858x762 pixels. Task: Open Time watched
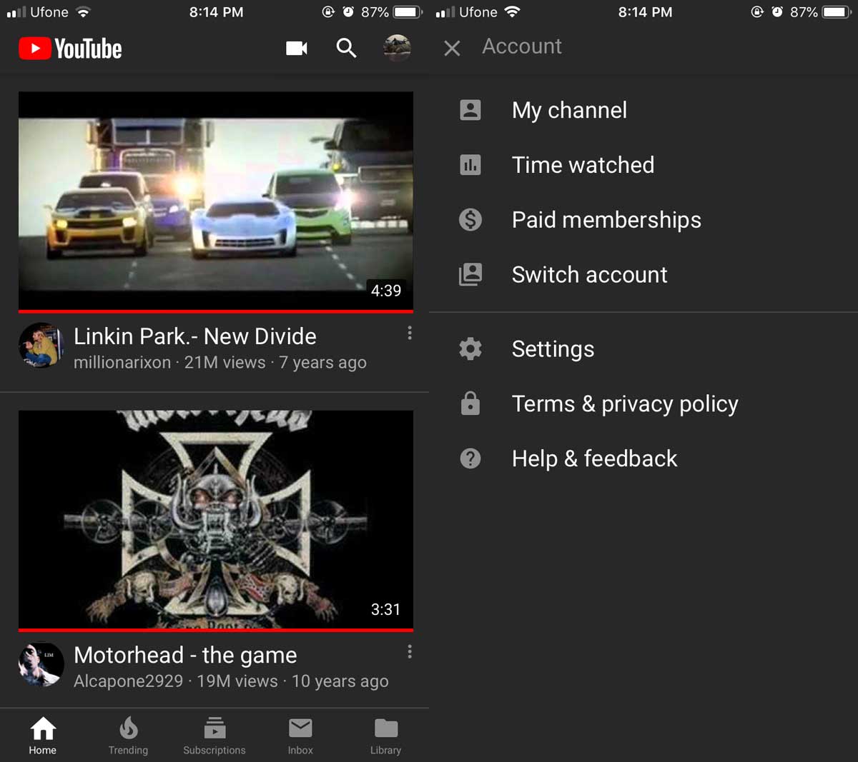(643, 165)
